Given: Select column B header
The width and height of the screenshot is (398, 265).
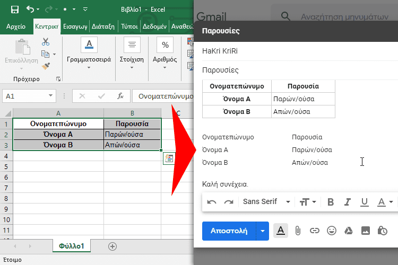Looking at the screenshot, I should (x=132, y=113).
